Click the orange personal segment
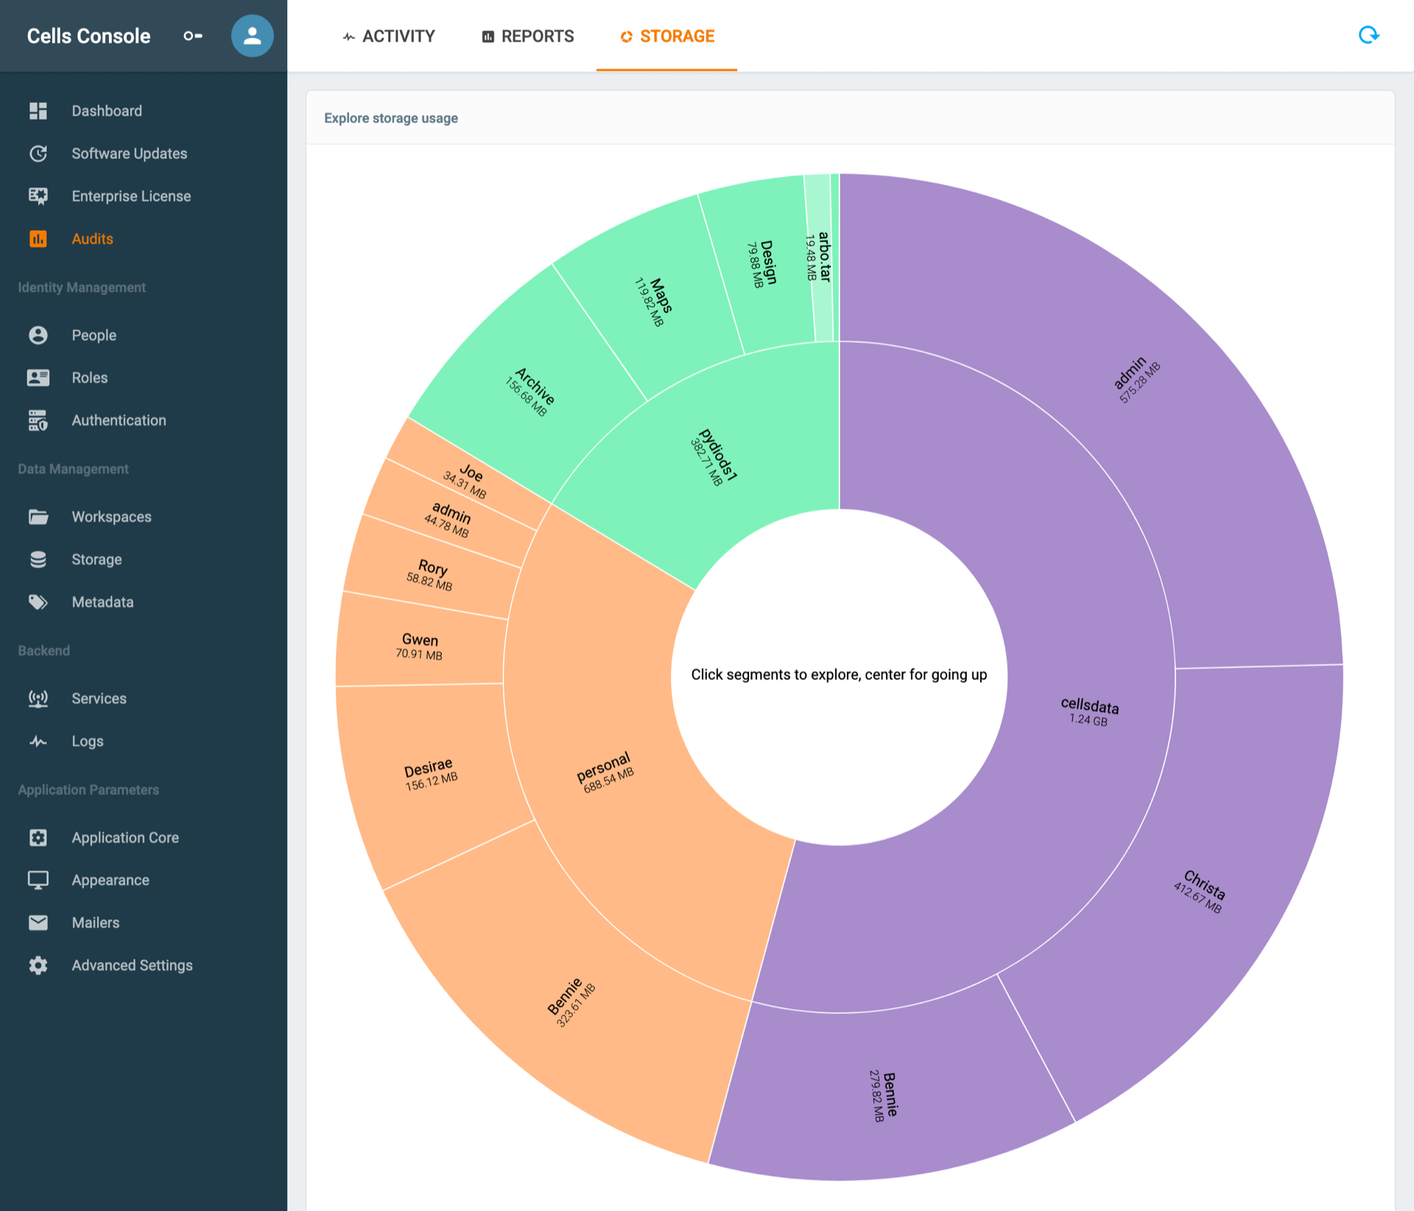The height and width of the screenshot is (1211, 1414). click(605, 772)
